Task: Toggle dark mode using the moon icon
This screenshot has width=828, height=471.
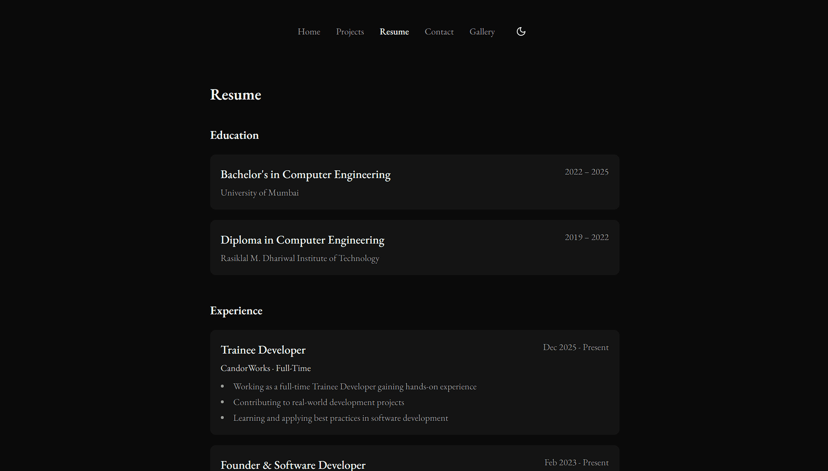Action: pos(521,31)
